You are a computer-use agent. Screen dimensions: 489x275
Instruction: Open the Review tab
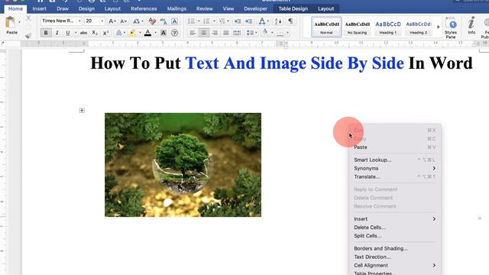pos(205,8)
